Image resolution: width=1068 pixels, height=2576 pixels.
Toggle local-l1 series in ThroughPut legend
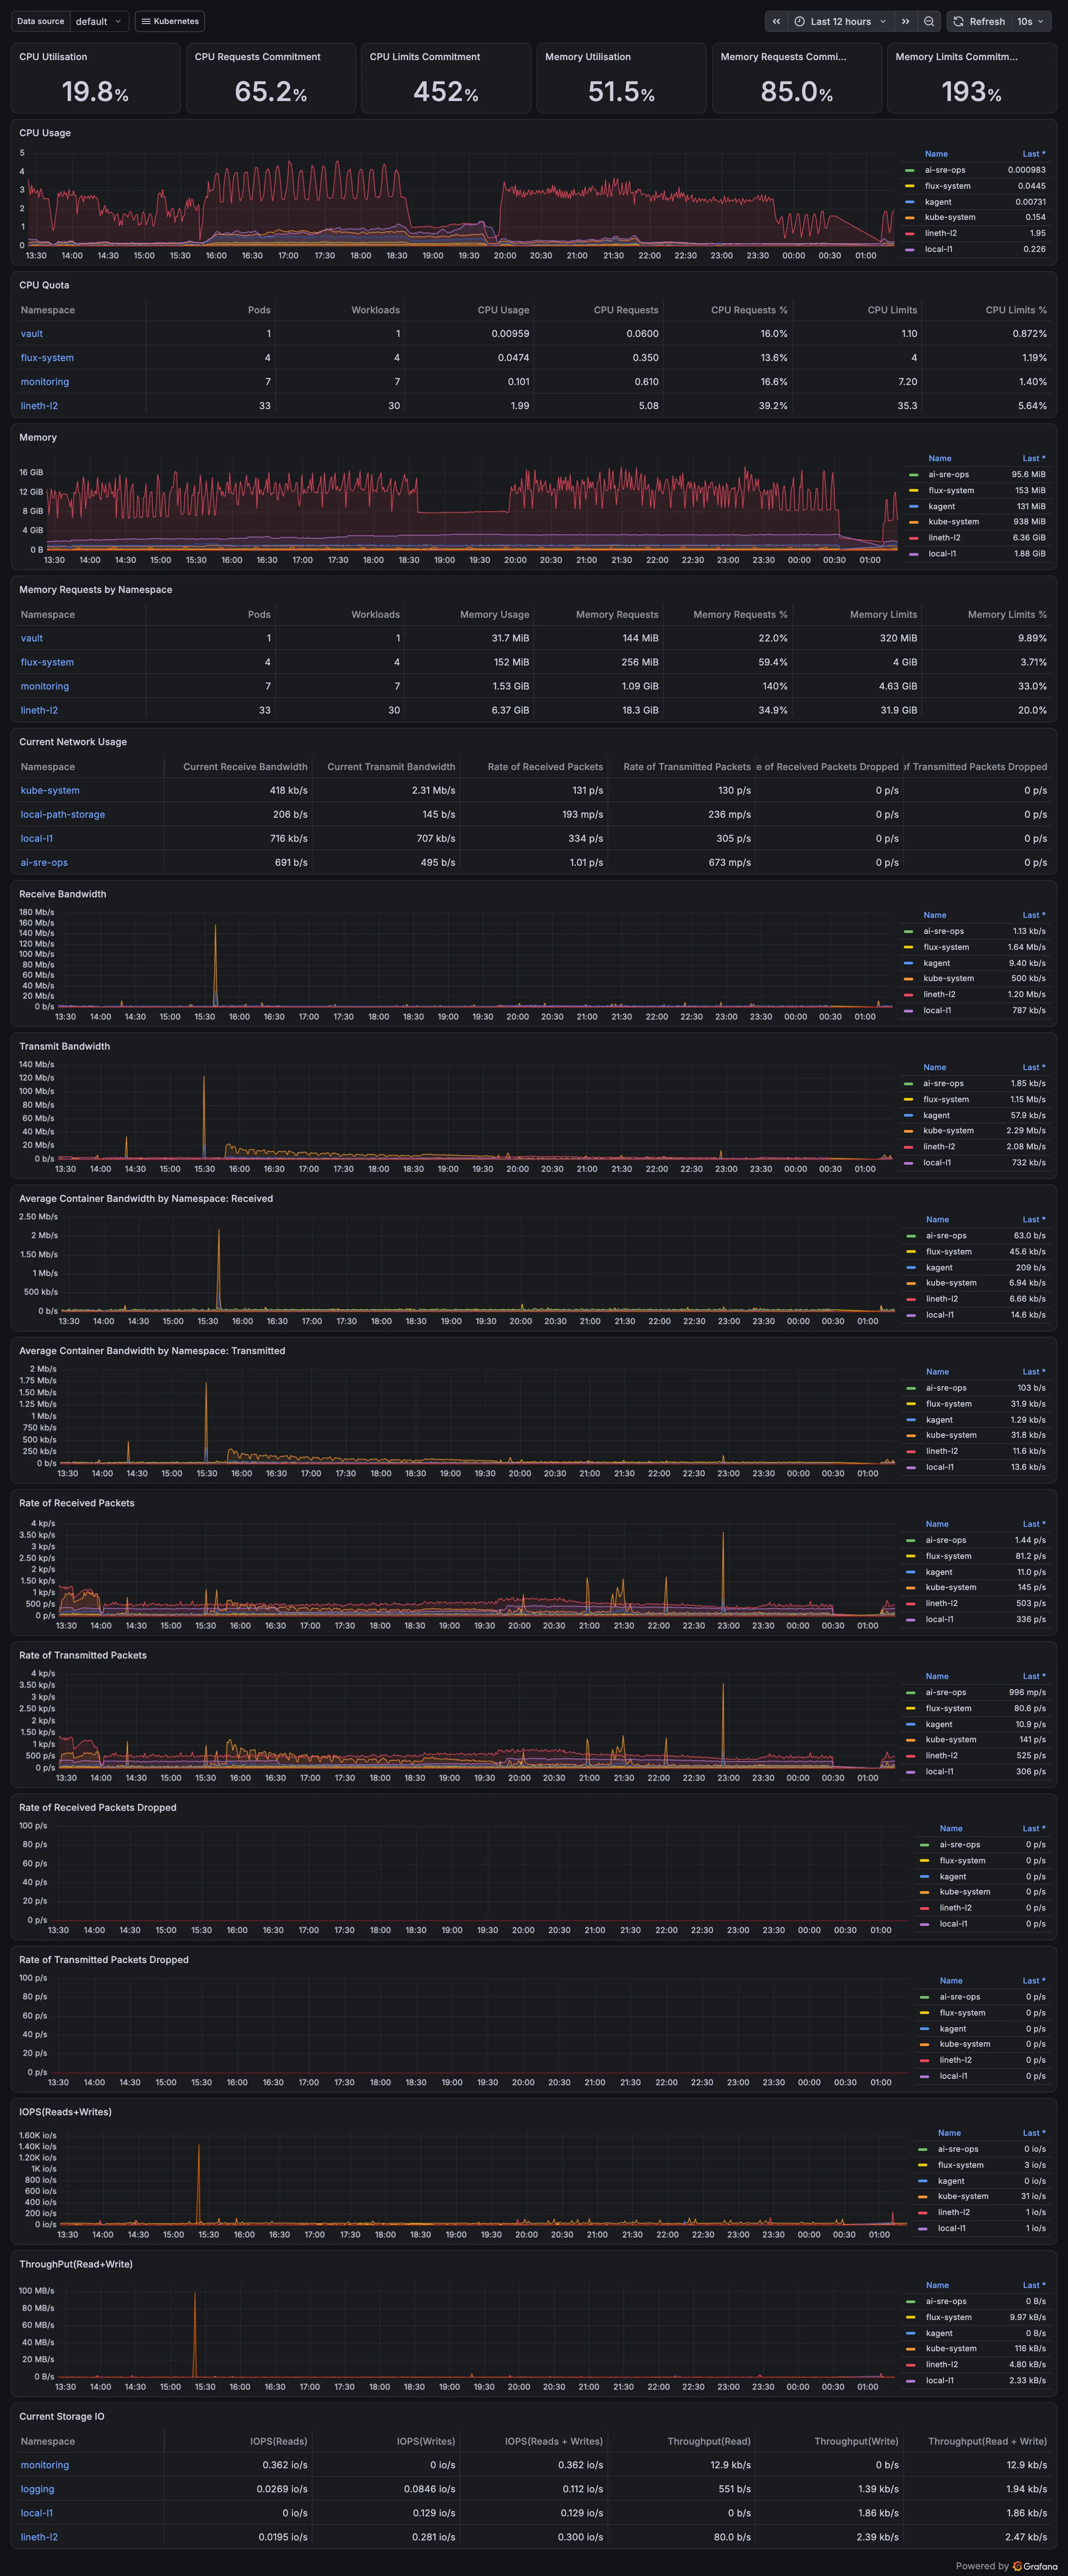[x=939, y=2380]
